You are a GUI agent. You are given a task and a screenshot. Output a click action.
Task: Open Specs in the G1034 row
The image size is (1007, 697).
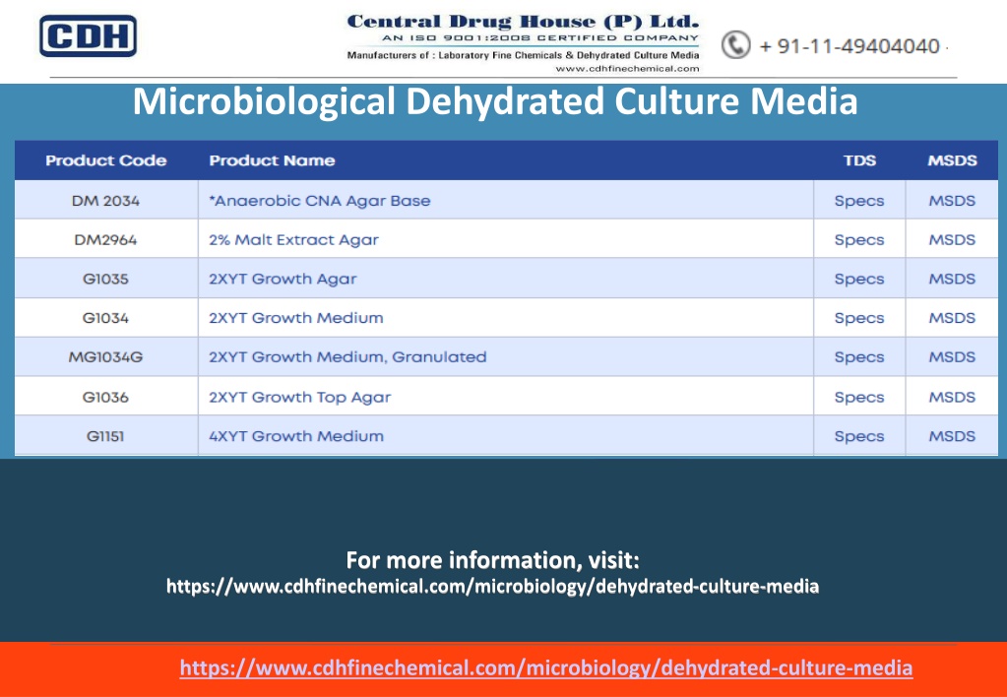pos(859,319)
